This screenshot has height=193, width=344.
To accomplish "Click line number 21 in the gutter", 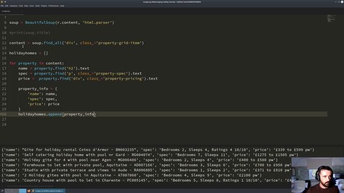I will (4, 89).
